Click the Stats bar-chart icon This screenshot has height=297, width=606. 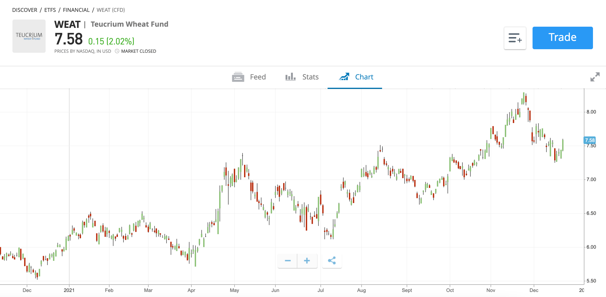pos(291,77)
